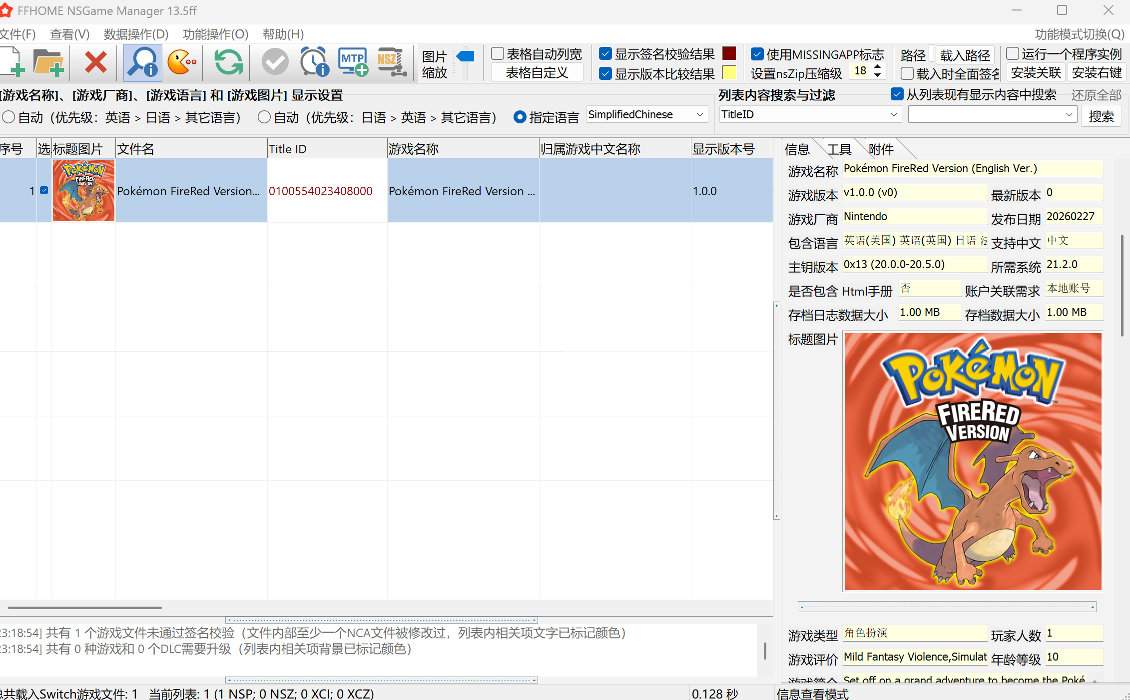
Task: Click the Title ID column header
Action: [x=327, y=149]
